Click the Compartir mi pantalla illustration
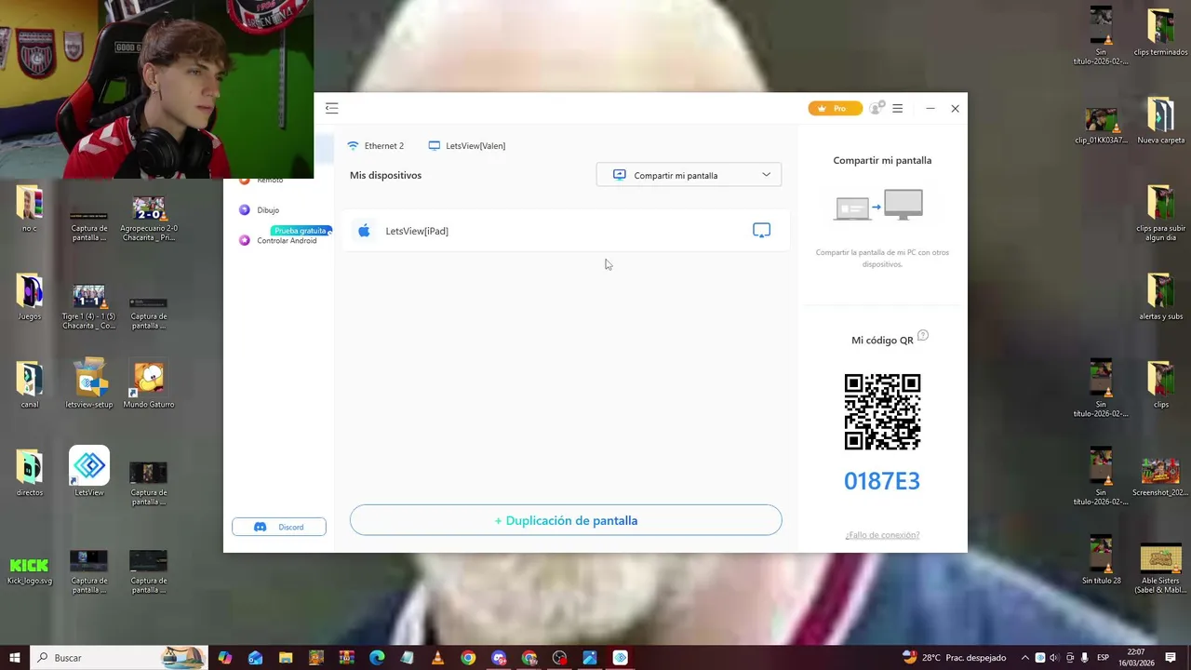The image size is (1191, 670). [878, 204]
